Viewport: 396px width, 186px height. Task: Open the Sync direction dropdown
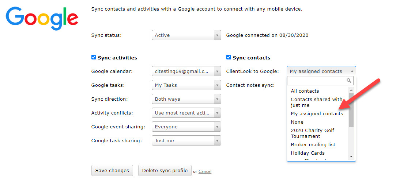(x=186, y=99)
